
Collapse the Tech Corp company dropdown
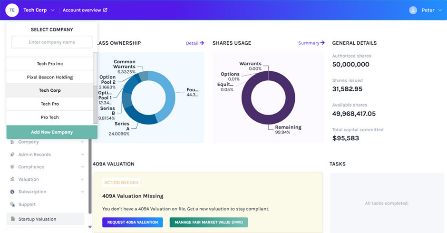coord(53,10)
